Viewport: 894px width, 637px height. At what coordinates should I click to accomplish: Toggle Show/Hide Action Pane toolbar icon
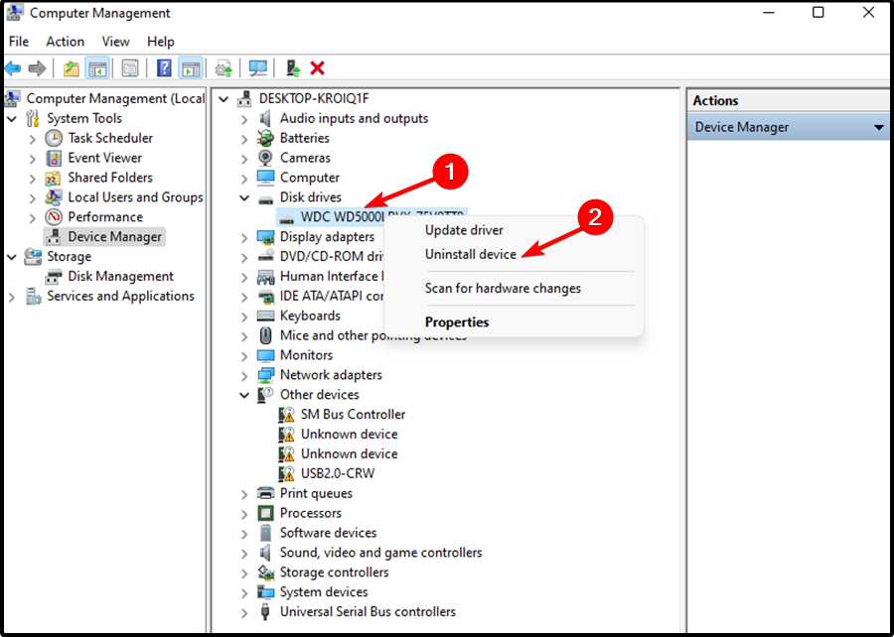coord(190,68)
